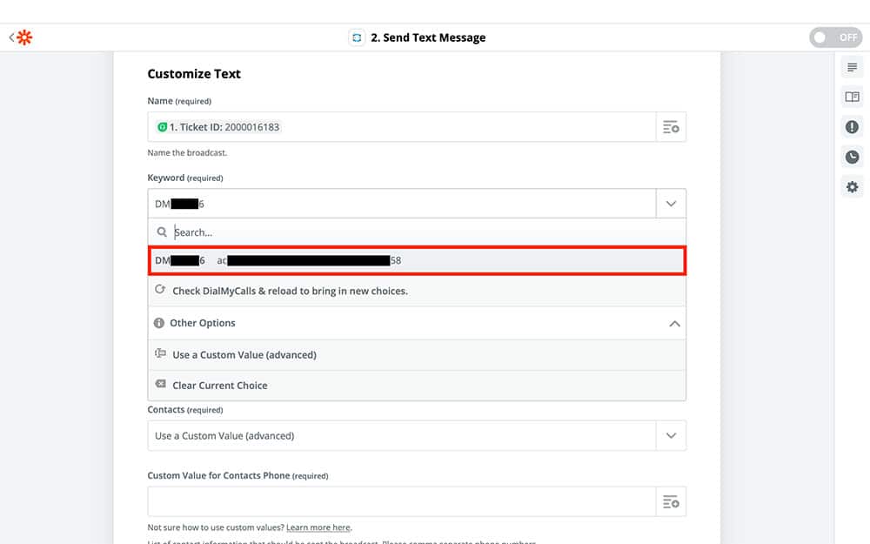Collapse the Keyword dropdown arrow
Image resolution: width=870 pixels, height=544 pixels.
(671, 204)
